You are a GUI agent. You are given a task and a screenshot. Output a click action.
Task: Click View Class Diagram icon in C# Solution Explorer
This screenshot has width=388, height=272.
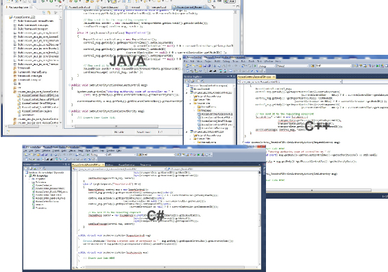click(44, 169)
